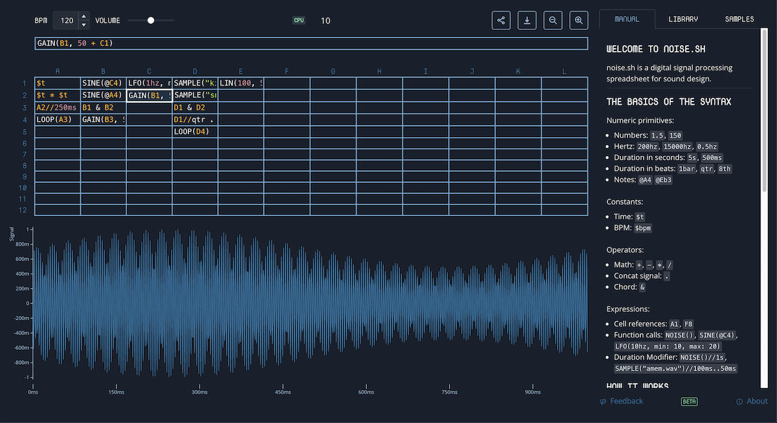Increase BPM with the up stepper arrow
The height and width of the screenshot is (423, 777).
point(84,17)
